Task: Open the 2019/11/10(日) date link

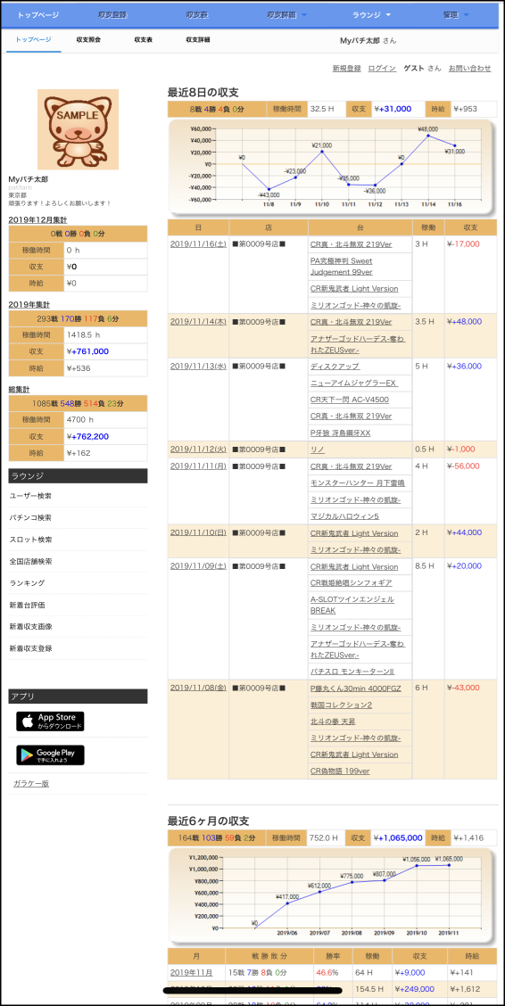Action: (198, 533)
